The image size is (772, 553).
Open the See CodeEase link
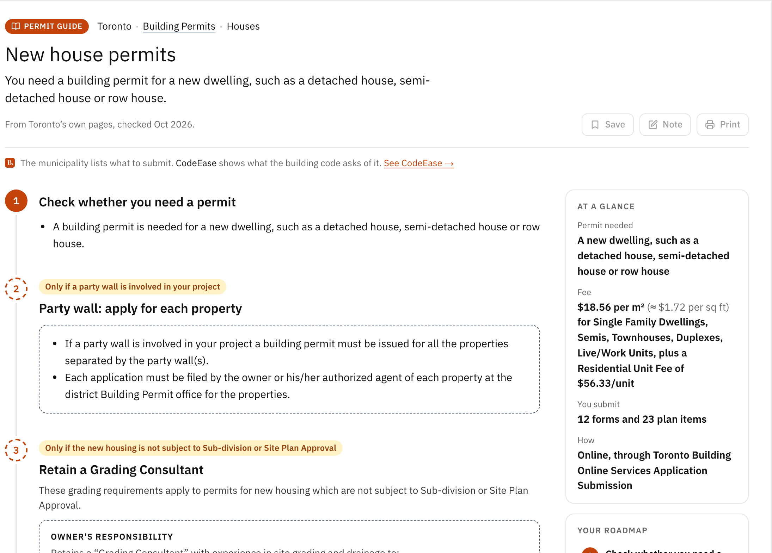tap(418, 163)
